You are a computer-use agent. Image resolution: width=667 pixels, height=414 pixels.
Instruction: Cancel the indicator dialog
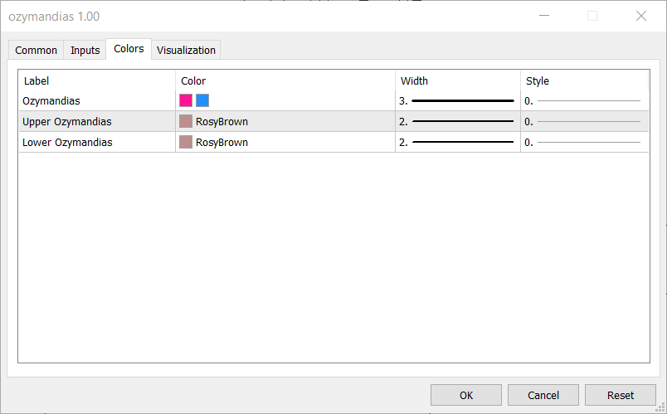click(543, 395)
